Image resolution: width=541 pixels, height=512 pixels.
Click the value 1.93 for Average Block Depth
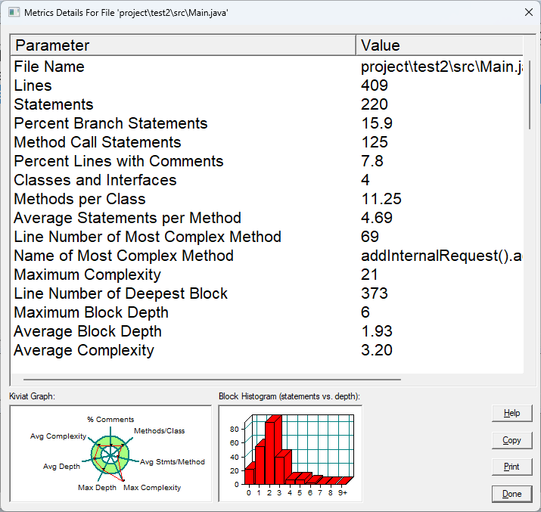[x=377, y=331]
